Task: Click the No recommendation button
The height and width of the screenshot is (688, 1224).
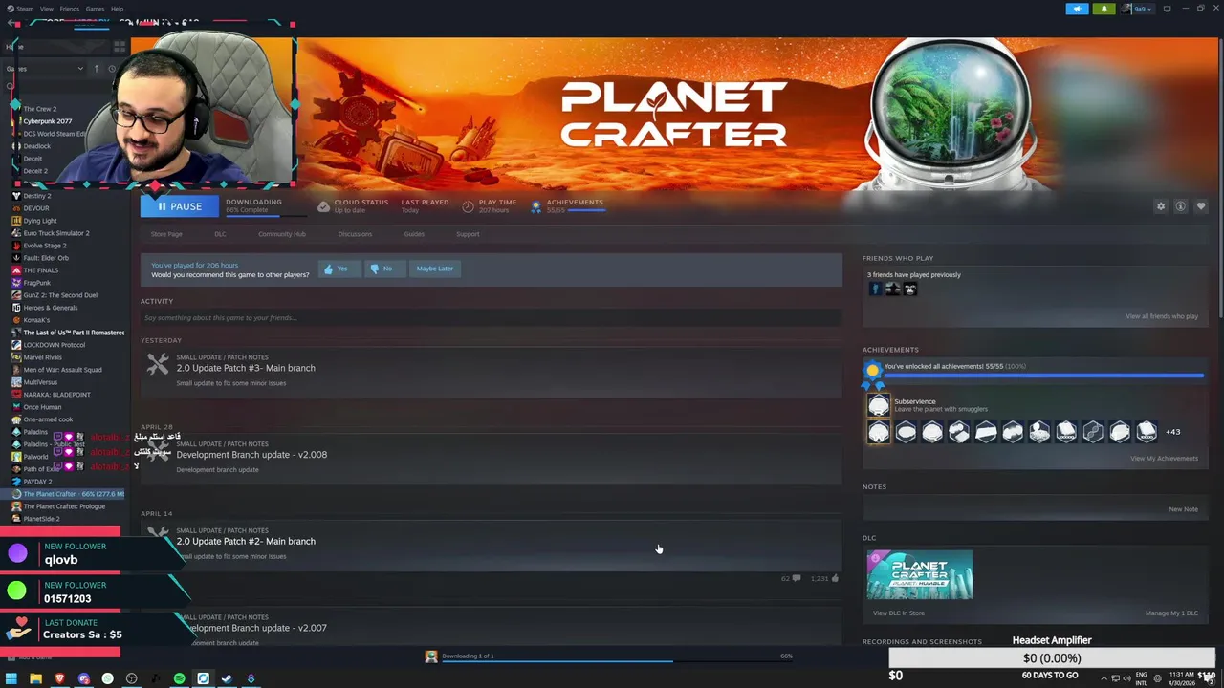Action: [x=383, y=269]
